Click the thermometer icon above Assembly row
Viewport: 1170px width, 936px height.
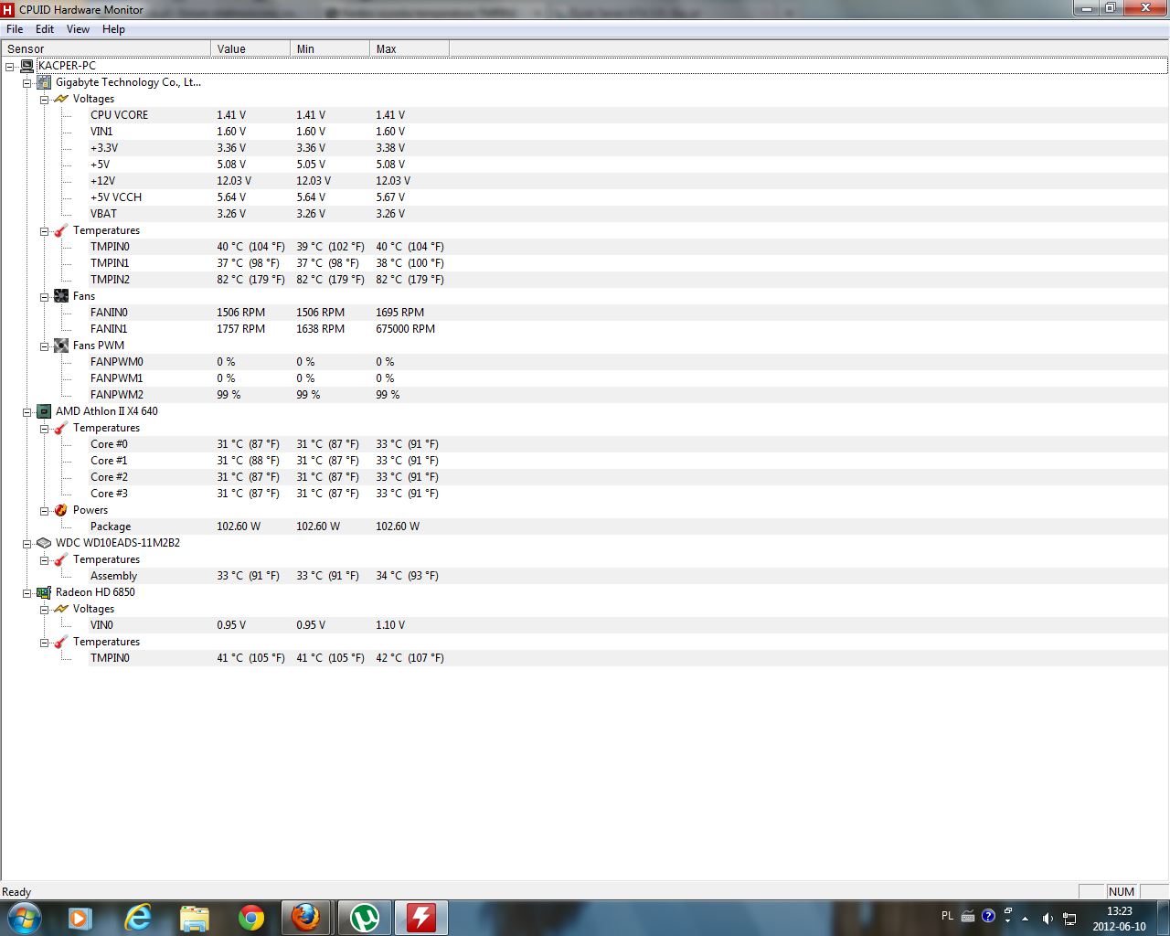(61, 559)
